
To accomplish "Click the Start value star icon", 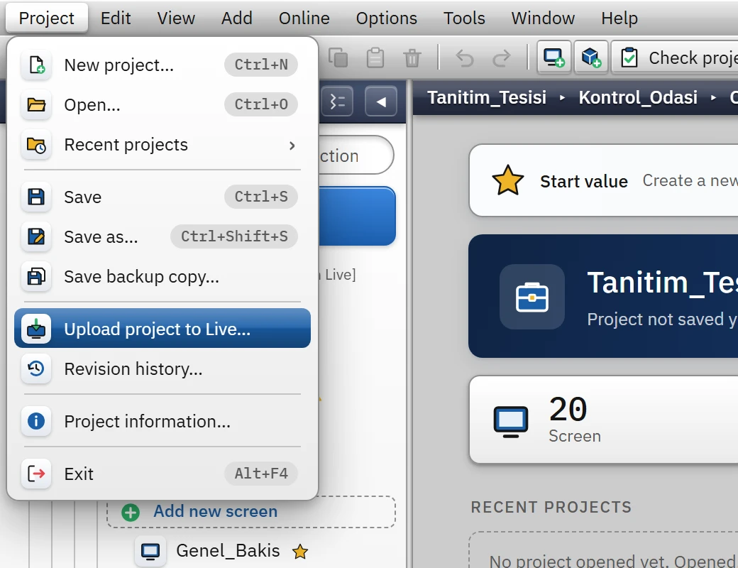I will [x=508, y=180].
